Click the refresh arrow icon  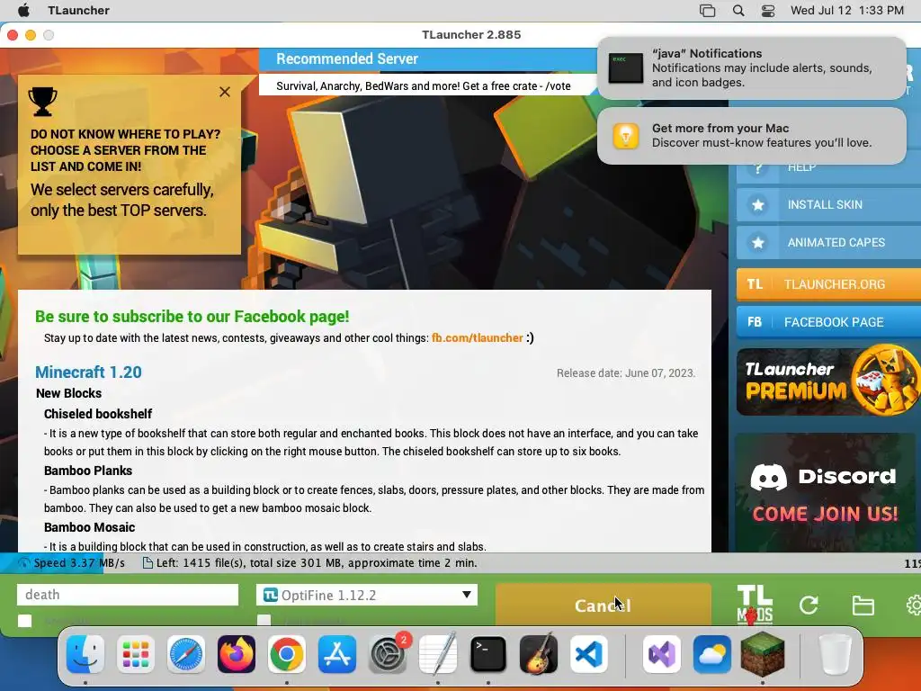(x=809, y=605)
